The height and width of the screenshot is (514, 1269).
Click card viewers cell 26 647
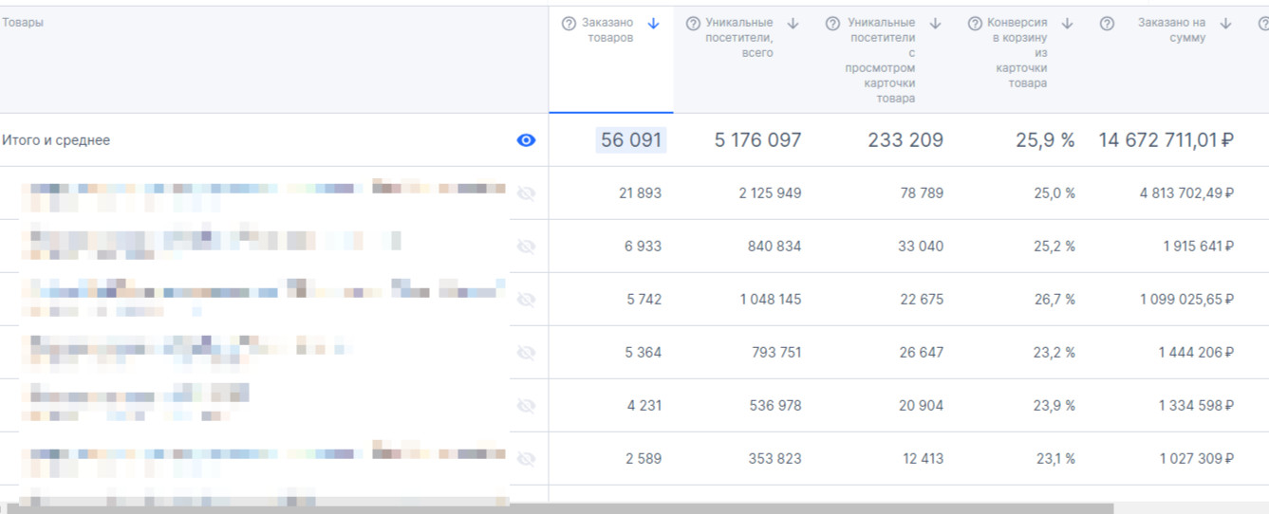[921, 353]
